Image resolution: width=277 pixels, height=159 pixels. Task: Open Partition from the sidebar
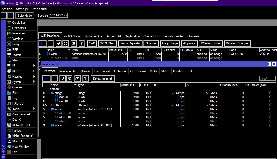coord(17,130)
